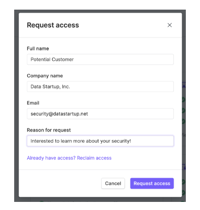Focus the Company name text box
Viewport: 200px width, 210px height.
100,87
